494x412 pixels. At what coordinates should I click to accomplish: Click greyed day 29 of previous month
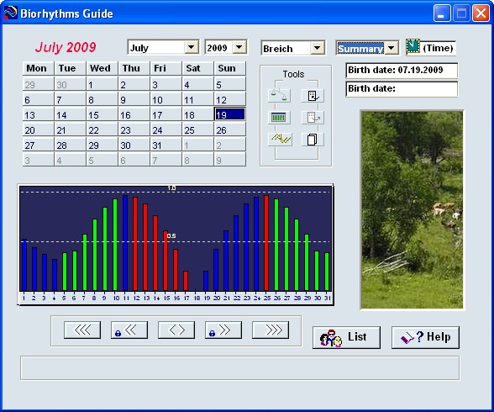[38, 84]
